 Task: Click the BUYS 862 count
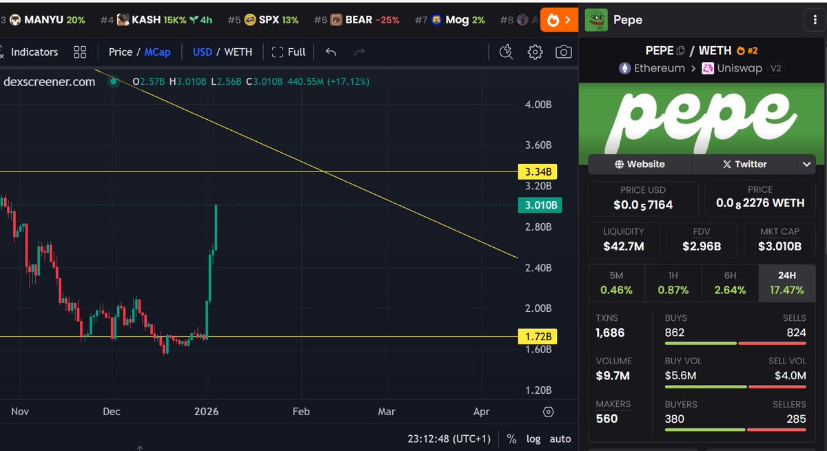[x=675, y=333]
